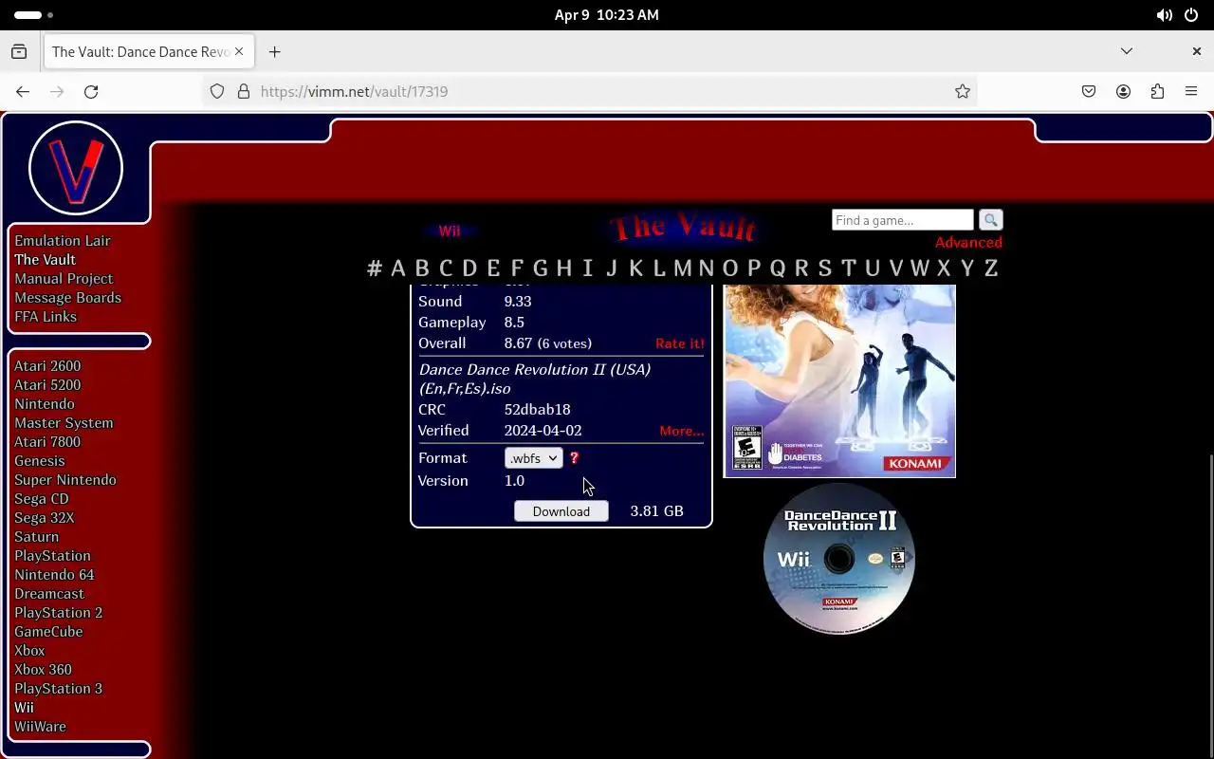Click the game search magnifier button
This screenshot has height=759, width=1214.
(990, 220)
